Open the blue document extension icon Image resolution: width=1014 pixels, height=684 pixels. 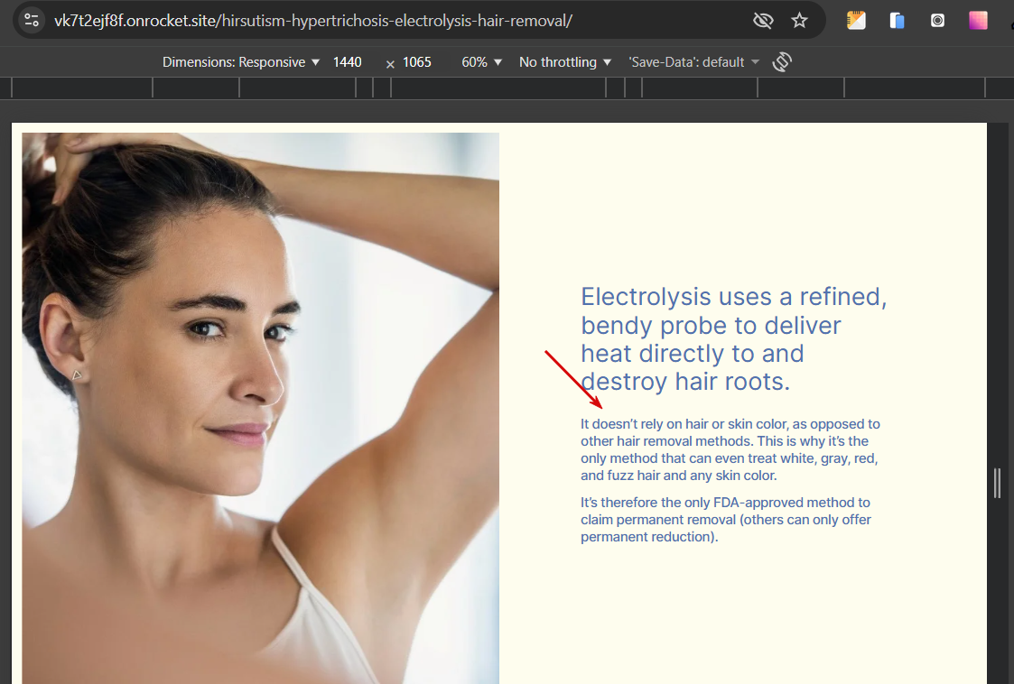coord(897,21)
